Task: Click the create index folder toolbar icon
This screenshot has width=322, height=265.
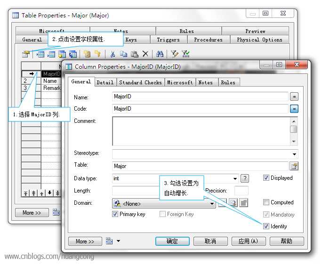Action: [87, 54]
